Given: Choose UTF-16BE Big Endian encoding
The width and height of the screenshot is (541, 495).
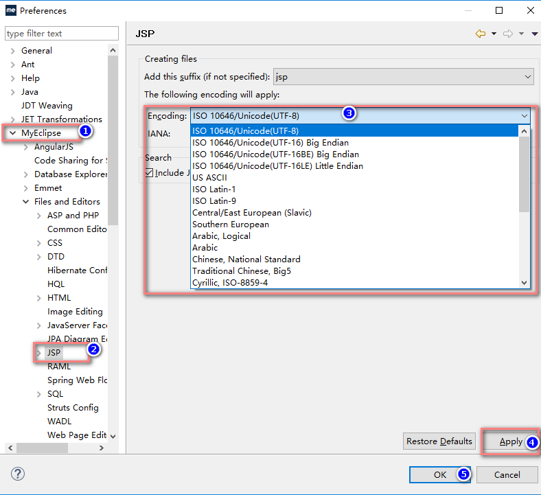Looking at the screenshot, I should pos(354,154).
